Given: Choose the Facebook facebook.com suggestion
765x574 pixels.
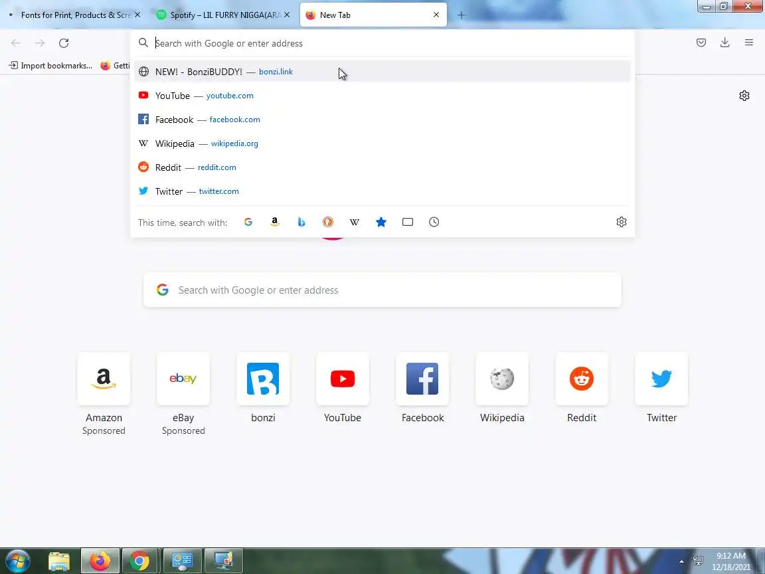Looking at the screenshot, I should tap(382, 120).
